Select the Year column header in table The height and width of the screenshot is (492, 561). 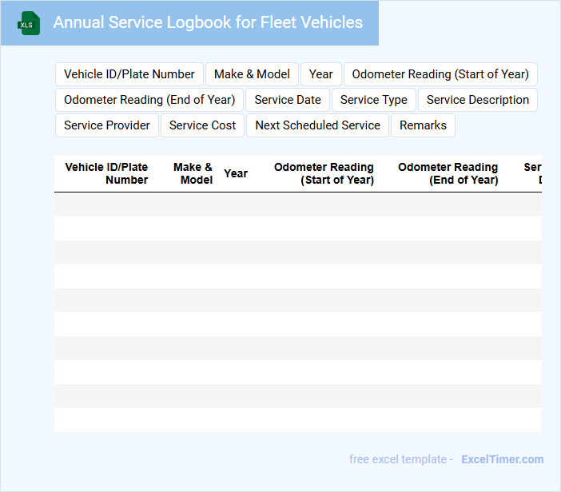click(x=236, y=173)
